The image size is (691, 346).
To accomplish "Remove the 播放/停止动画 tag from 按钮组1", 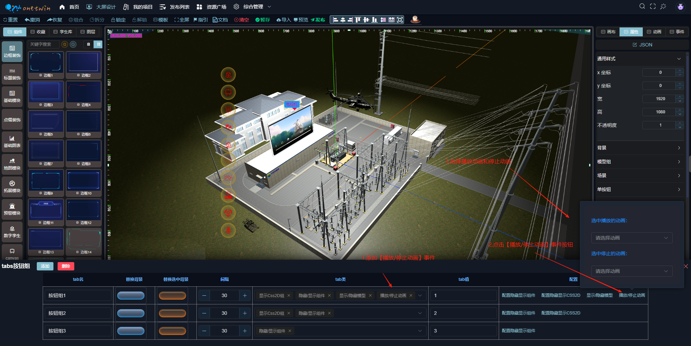I will [411, 296].
